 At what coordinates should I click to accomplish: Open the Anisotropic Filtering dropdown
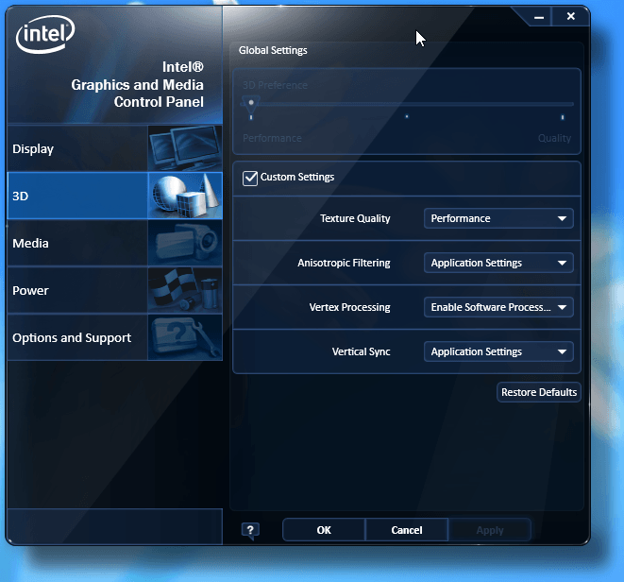pos(498,263)
